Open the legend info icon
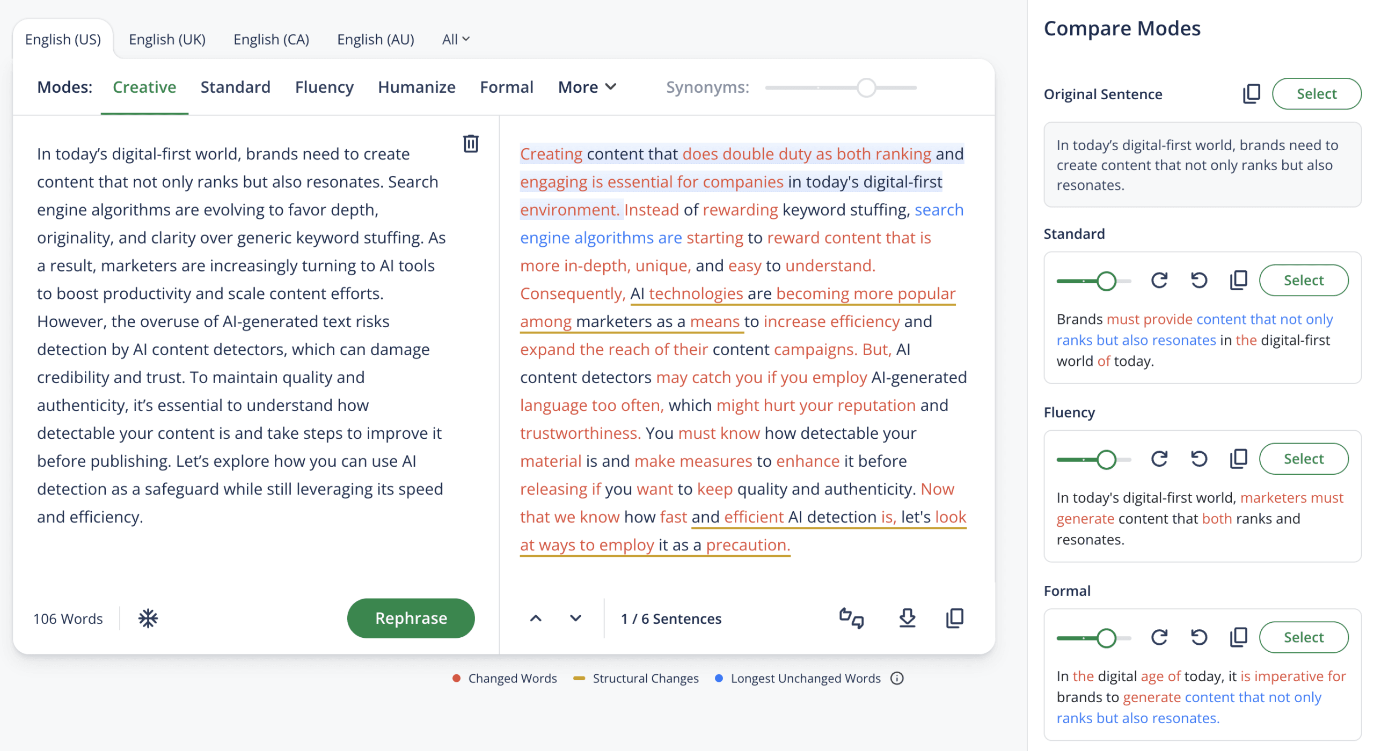 coord(897,679)
